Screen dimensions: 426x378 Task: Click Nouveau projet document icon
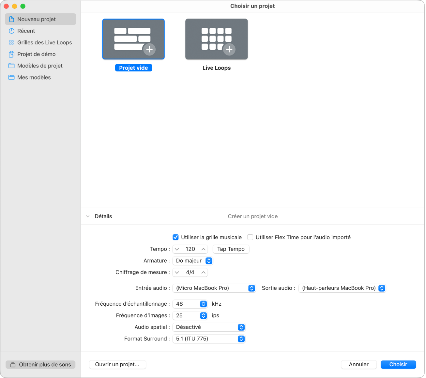click(12, 19)
